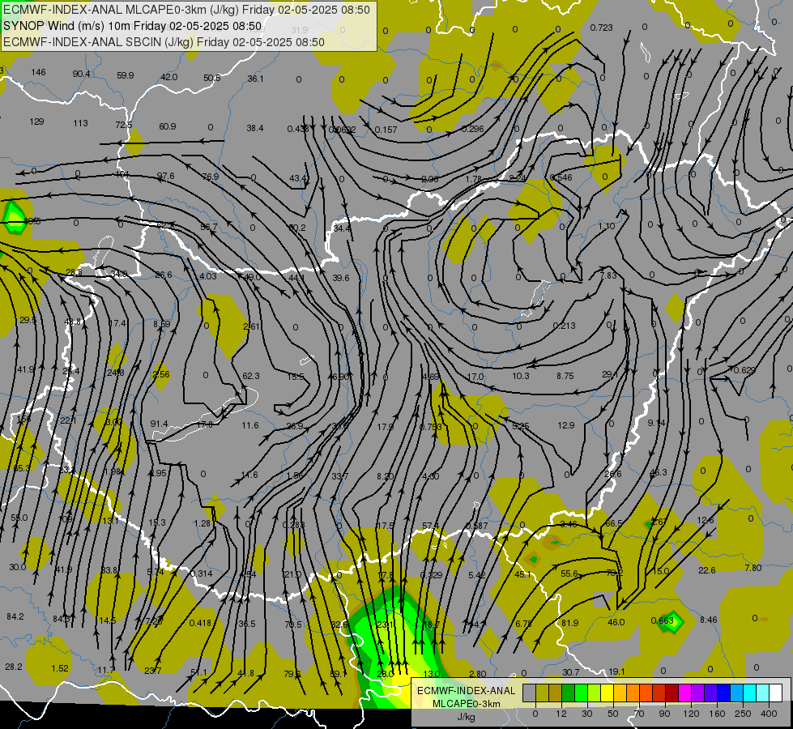Click the legend tick label 160
Image resolution: width=793 pixels, height=729 pixels.
717,714
